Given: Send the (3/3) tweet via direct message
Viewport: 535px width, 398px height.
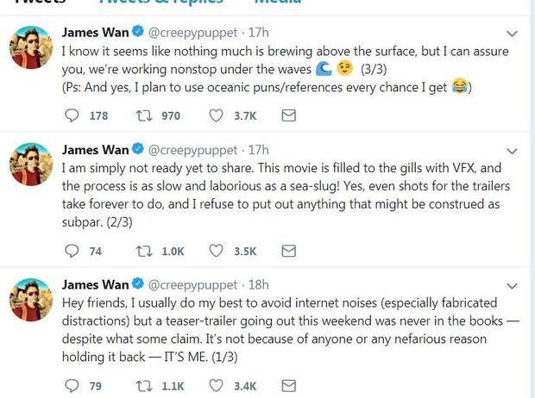Looking at the screenshot, I should [289, 115].
